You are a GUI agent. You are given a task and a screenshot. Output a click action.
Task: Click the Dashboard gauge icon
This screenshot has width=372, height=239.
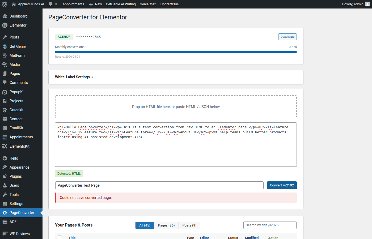(5, 16)
